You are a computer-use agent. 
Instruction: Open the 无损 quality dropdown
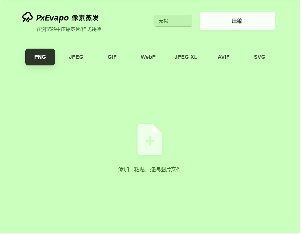[x=173, y=21]
